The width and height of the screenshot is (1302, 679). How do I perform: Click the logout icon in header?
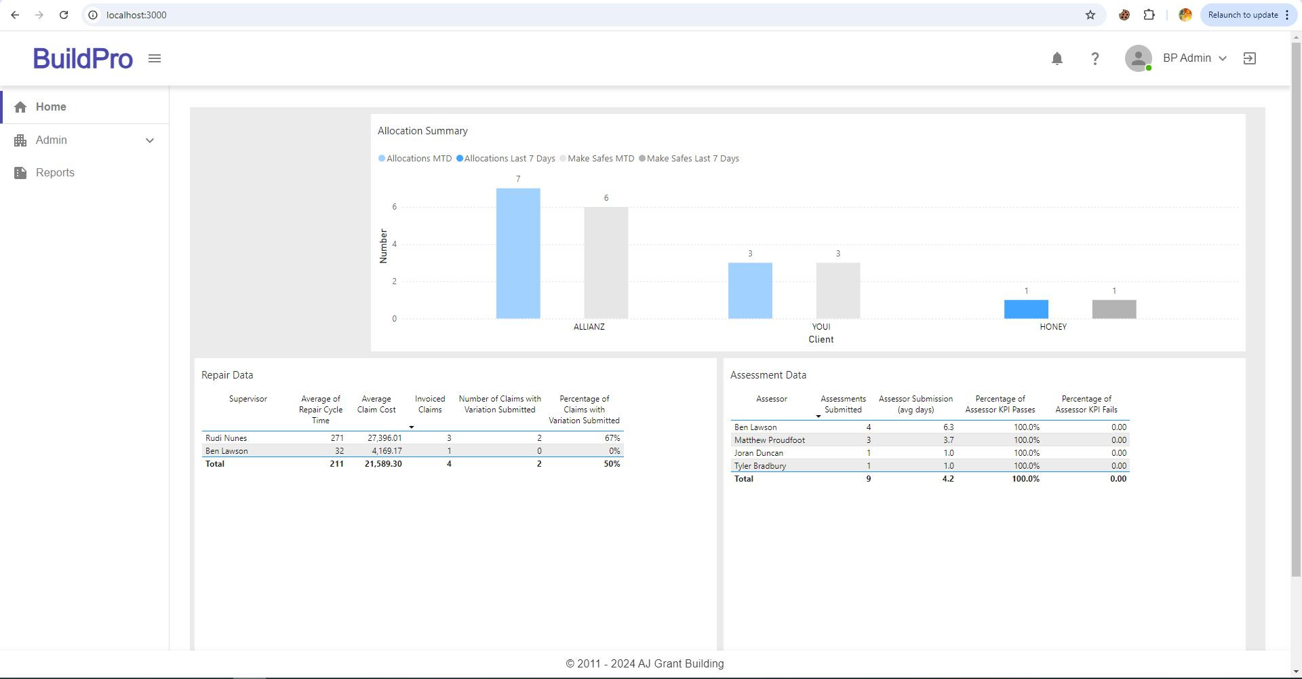1249,58
